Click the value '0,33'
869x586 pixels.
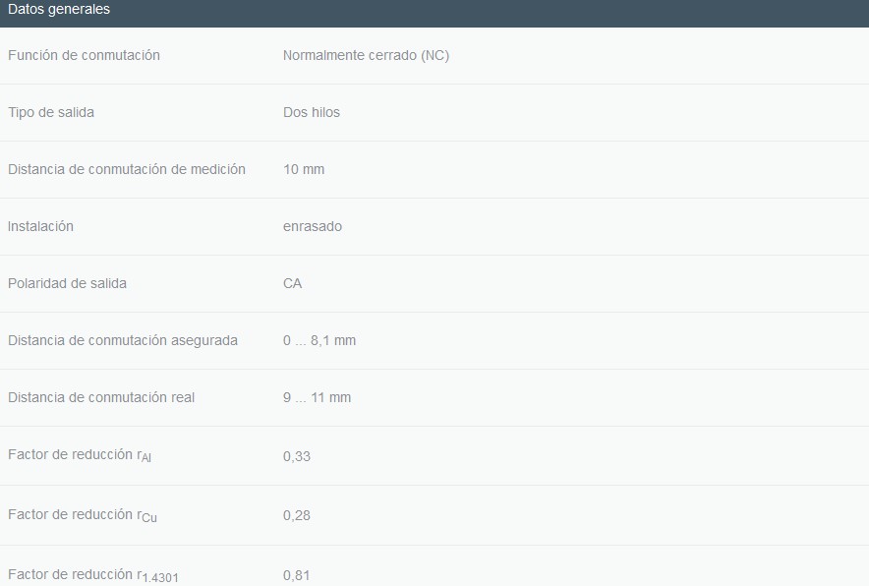coord(297,456)
